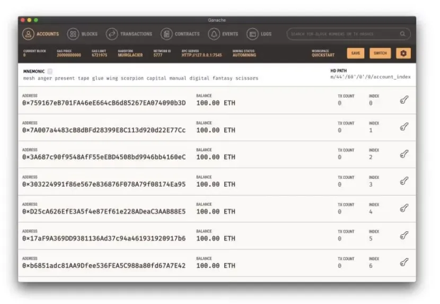Click the Transactions arrows icon
440x304 pixels.
(112, 34)
